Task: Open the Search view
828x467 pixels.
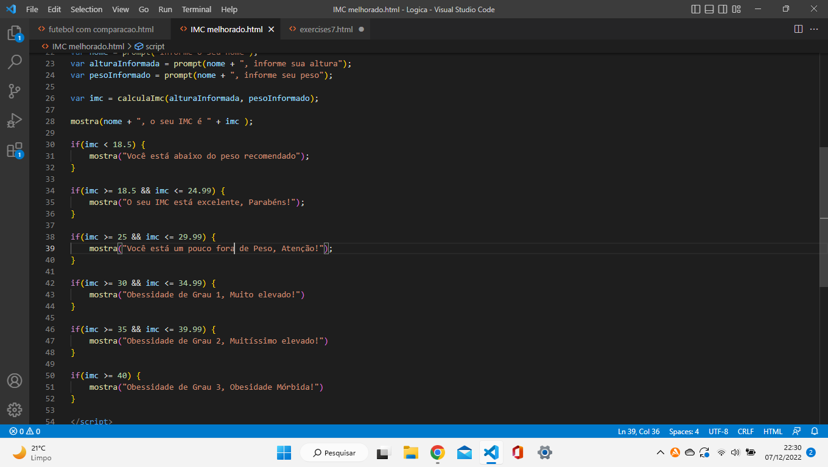Action: (15, 62)
